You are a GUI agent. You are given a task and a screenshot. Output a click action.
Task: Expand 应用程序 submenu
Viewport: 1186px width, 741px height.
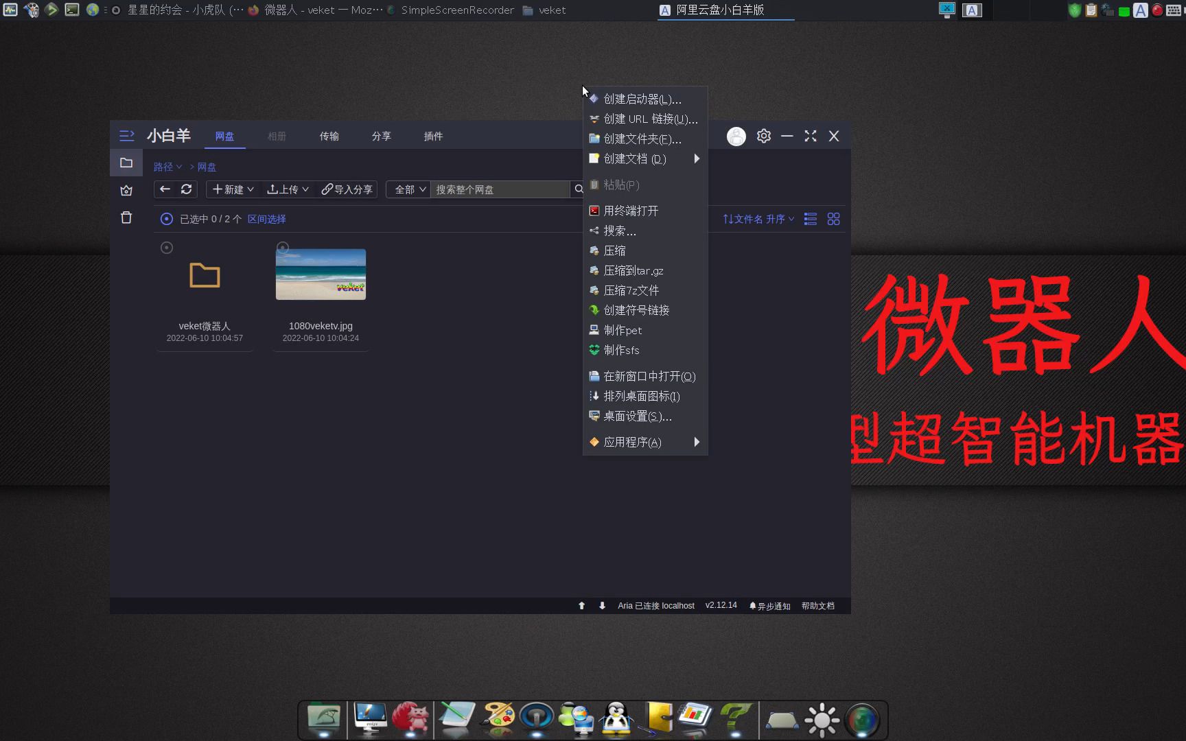click(645, 442)
